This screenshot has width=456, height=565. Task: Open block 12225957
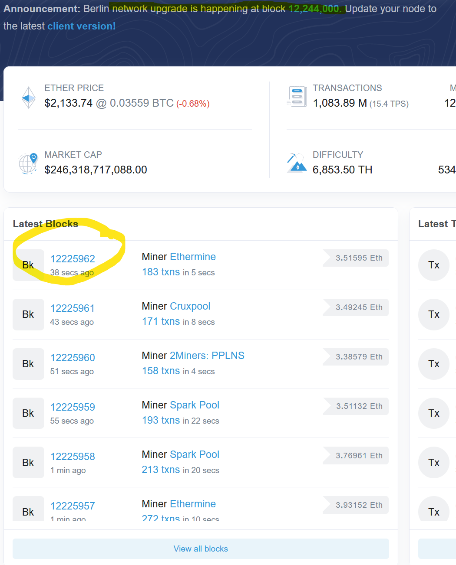73,506
